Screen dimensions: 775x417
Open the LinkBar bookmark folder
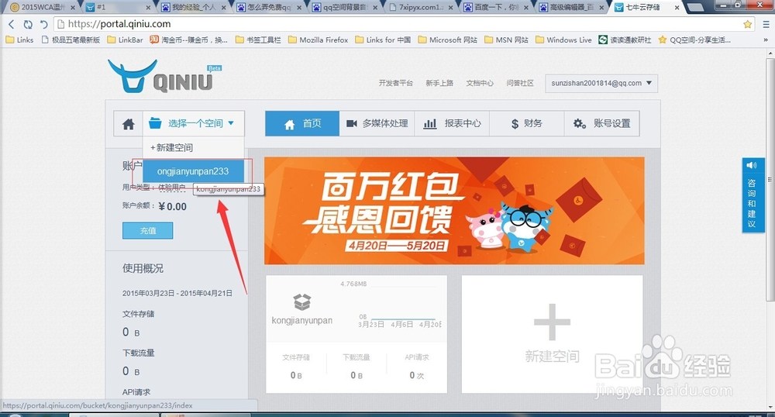(125, 40)
